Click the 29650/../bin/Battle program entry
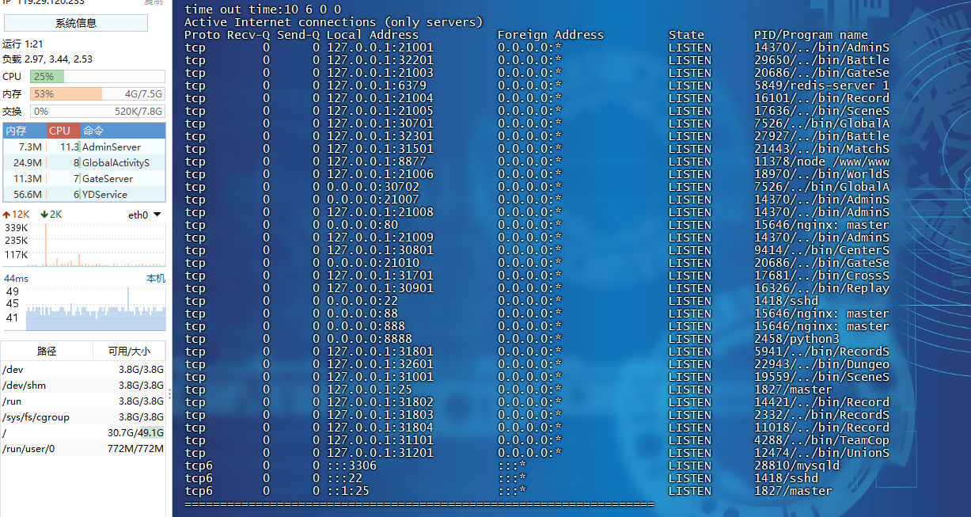The height and width of the screenshot is (517, 971). [x=821, y=60]
